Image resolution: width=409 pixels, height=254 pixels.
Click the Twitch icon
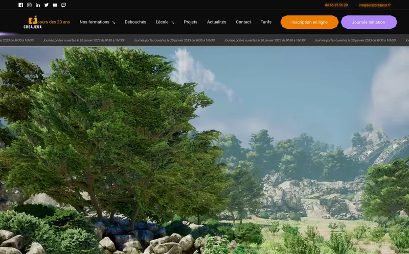point(63,5)
